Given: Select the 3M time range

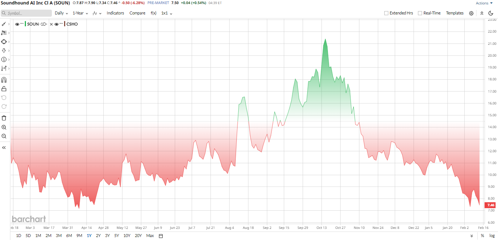Looking at the screenshot, I should (x=59, y=236).
